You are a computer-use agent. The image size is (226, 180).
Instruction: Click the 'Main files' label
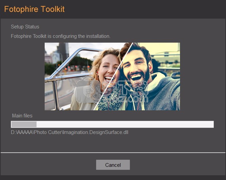22,116
